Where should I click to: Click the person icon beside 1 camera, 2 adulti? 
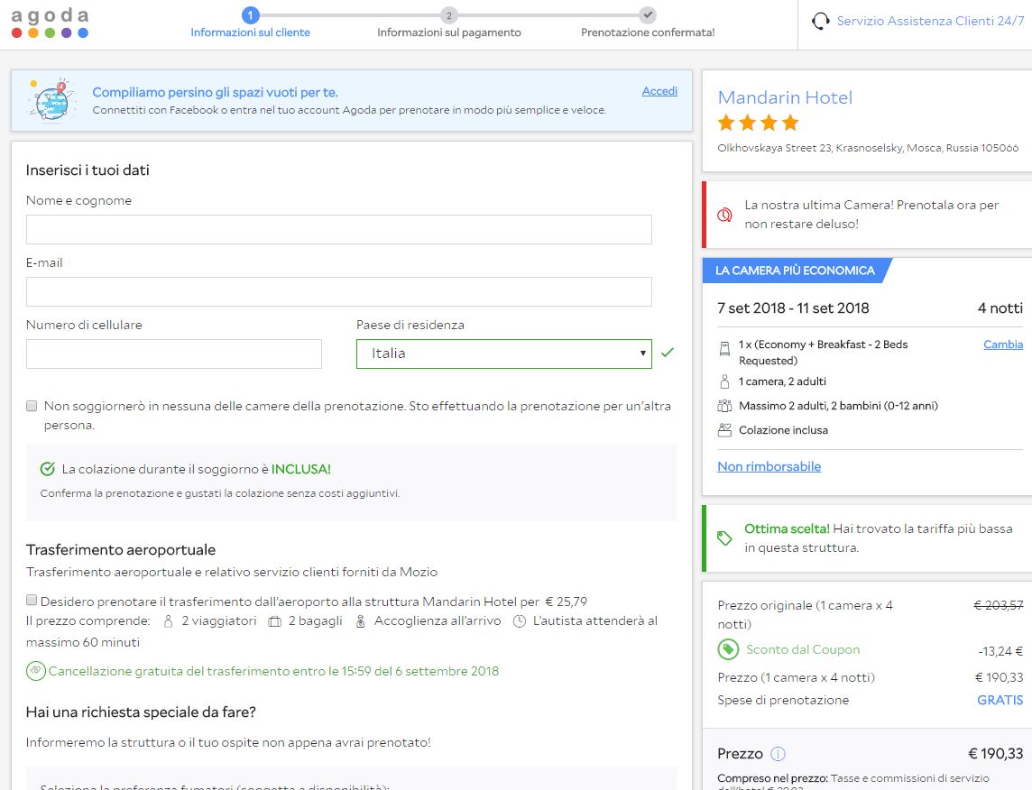pos(724,381)
